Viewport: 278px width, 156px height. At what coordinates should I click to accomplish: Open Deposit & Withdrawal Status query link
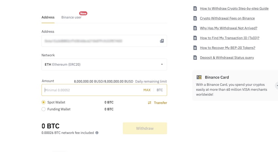(x=227, y=58)
